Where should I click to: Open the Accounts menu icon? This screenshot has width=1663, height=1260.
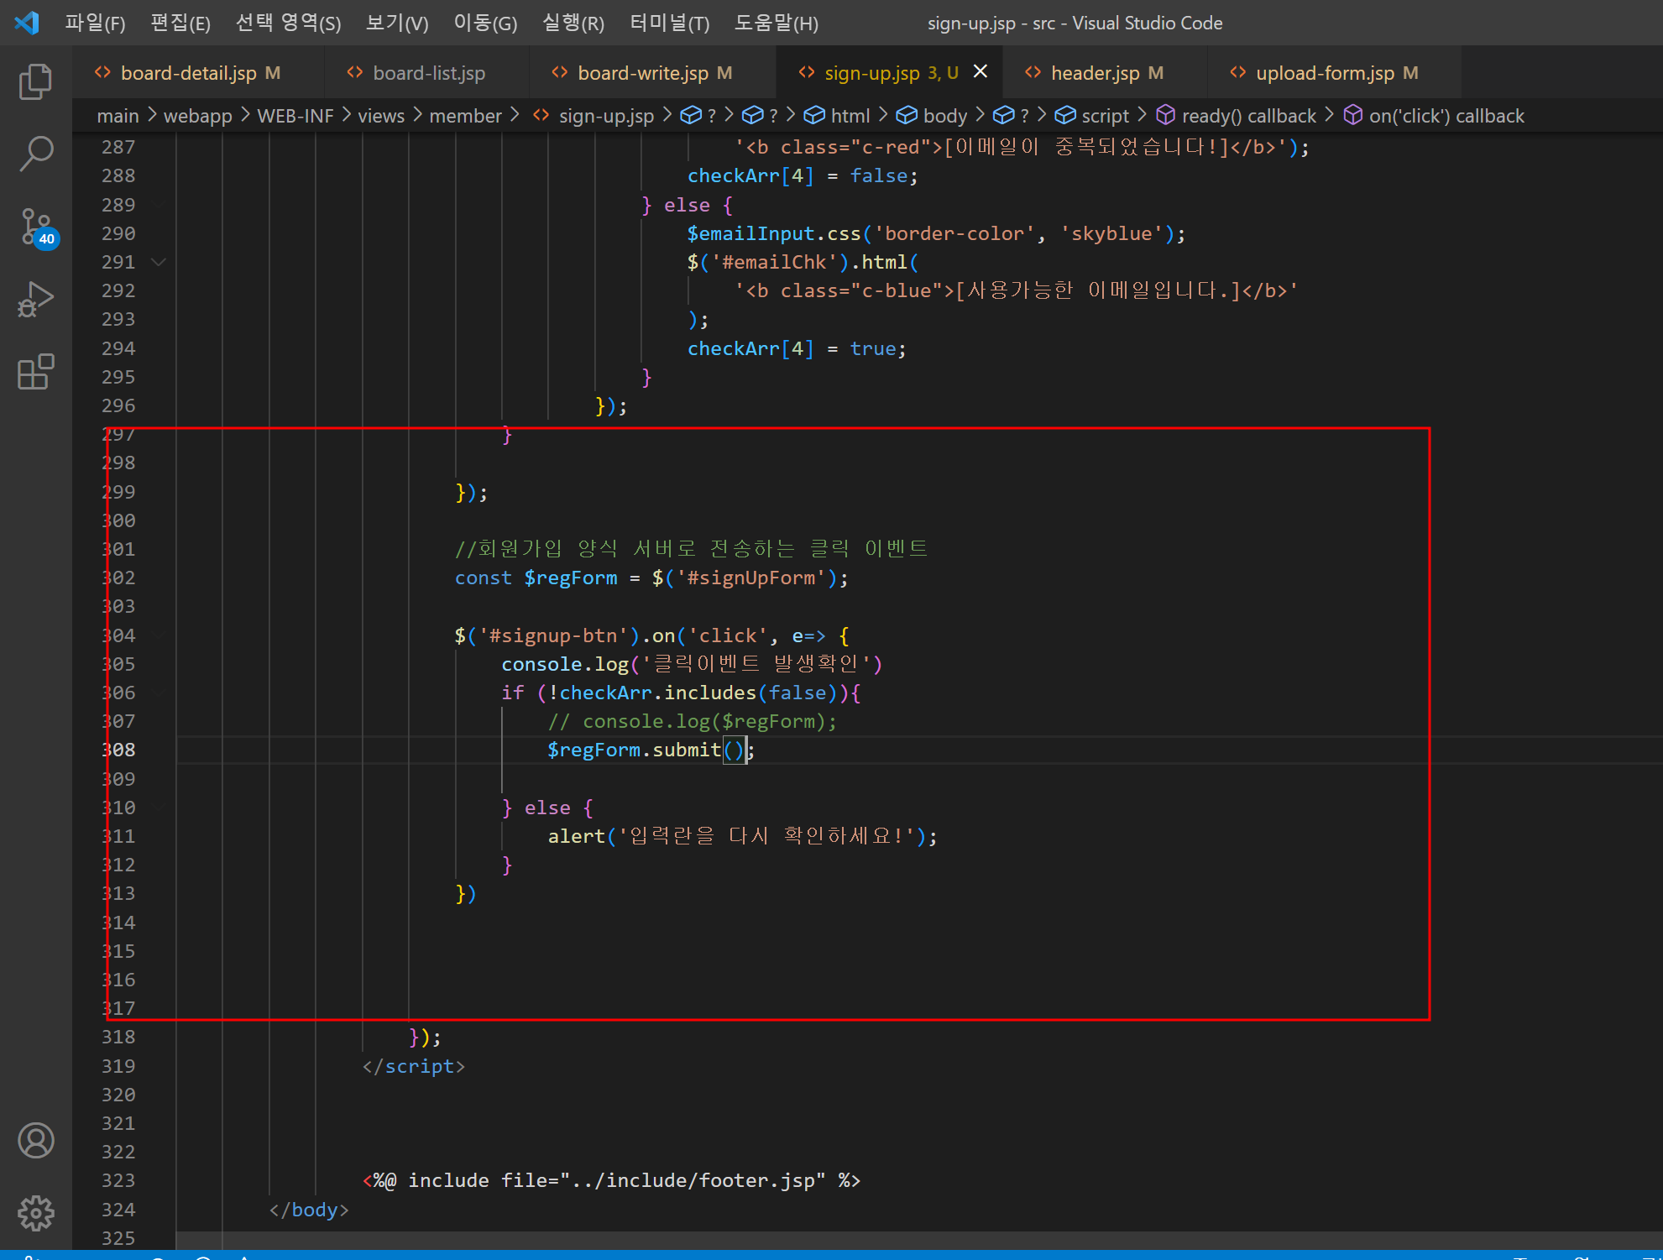35,1140
